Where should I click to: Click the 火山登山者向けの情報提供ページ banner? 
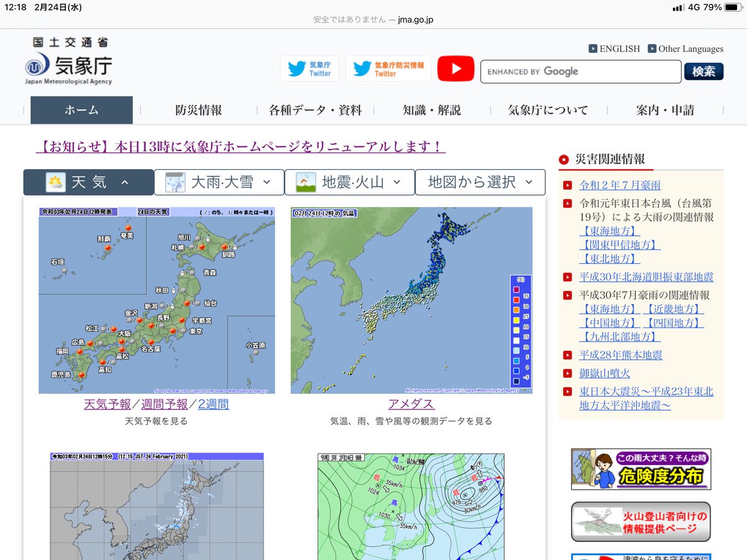click(641, 522)
